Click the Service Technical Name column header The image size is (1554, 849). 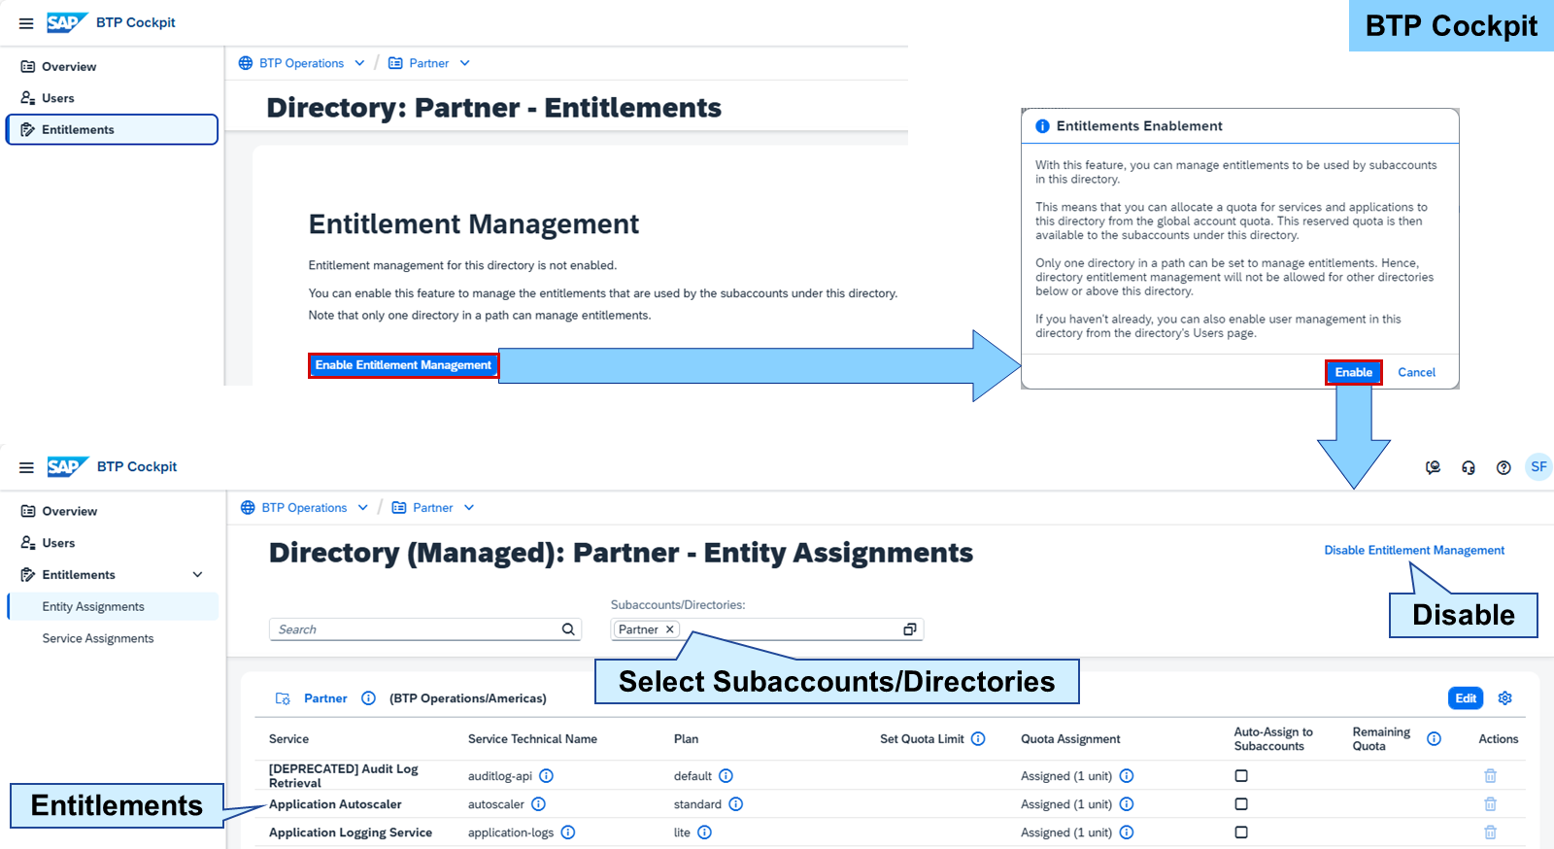(532, 739)
